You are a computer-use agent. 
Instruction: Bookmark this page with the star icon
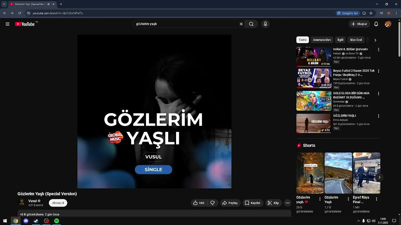click(x=371, y=13)
